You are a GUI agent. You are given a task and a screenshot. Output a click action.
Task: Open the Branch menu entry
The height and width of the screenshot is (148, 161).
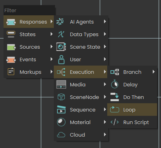[132, 72]
